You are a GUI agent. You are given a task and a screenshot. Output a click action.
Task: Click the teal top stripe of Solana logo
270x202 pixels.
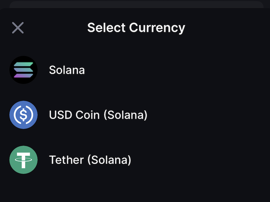pyautogui.click(x=24, y=64)
